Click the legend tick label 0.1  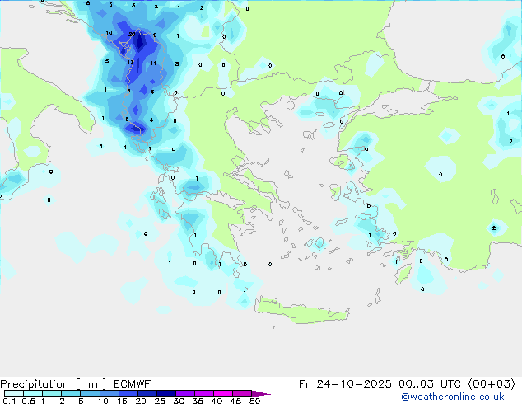click(9, 401)
